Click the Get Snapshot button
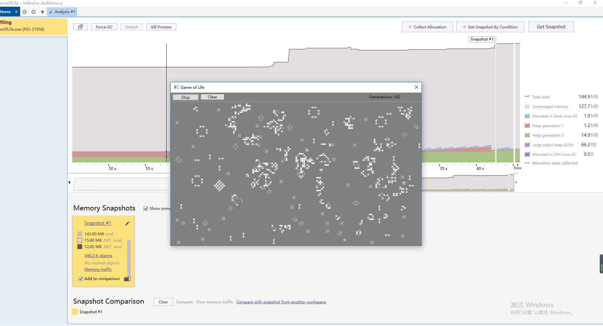 click(x=551, y=27)
